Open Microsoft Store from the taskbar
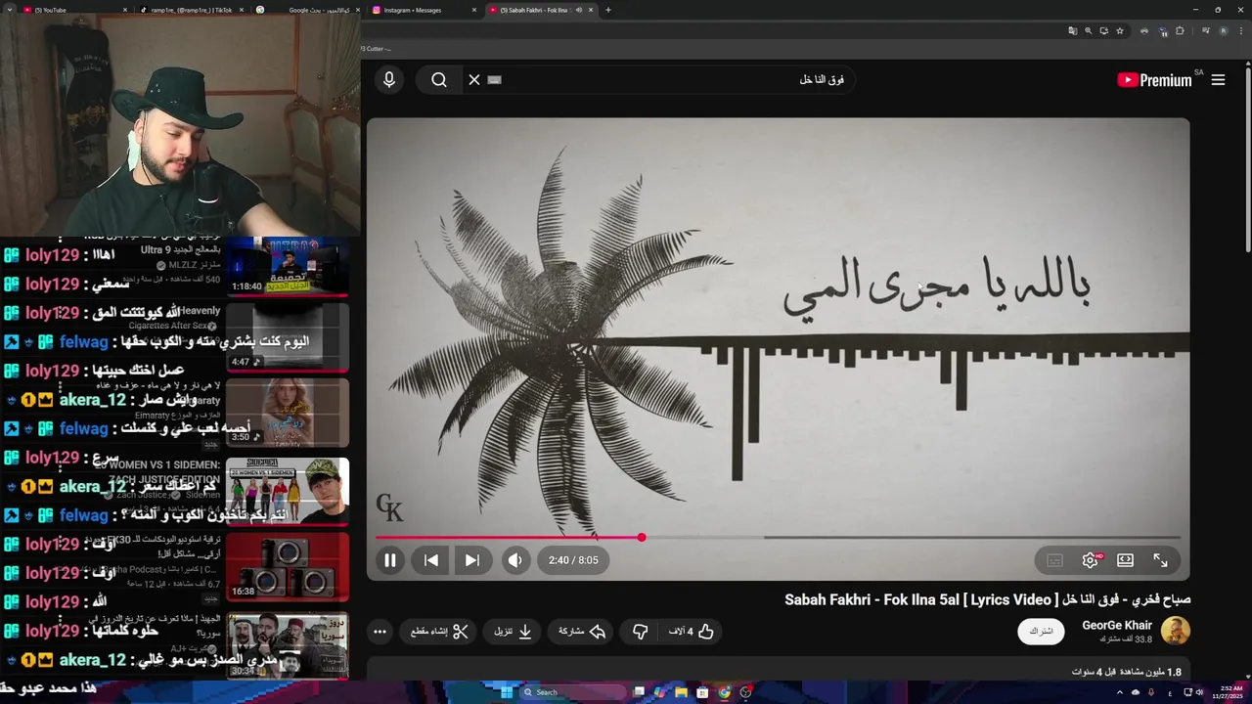 point(702,692)
